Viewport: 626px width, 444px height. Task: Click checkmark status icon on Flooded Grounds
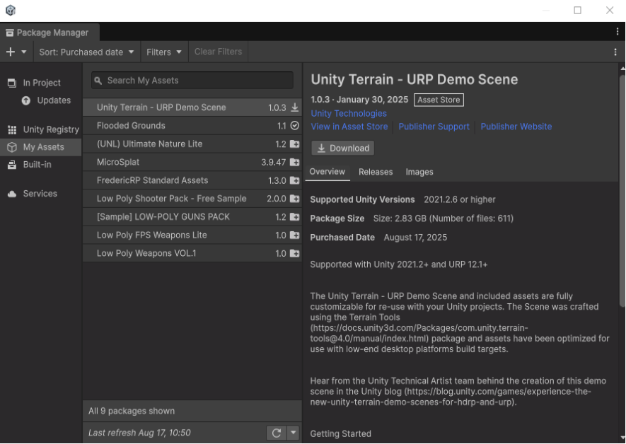coord(294,126)
